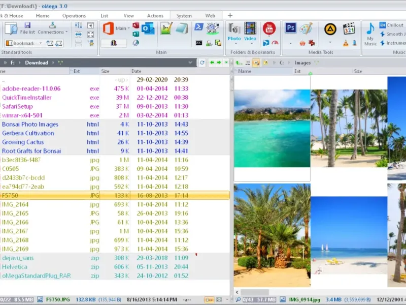Image resolution: width=406 pixels, height=305 pixels.
Task: Toggle thumbnails view icon in left status bar
Action: point(219,300)
